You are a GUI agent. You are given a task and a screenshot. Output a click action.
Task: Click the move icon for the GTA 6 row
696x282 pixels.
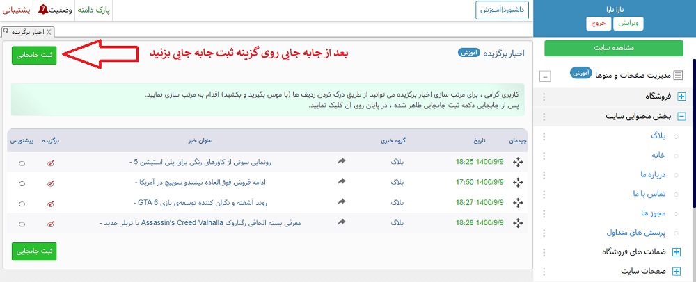coord(518,203)
